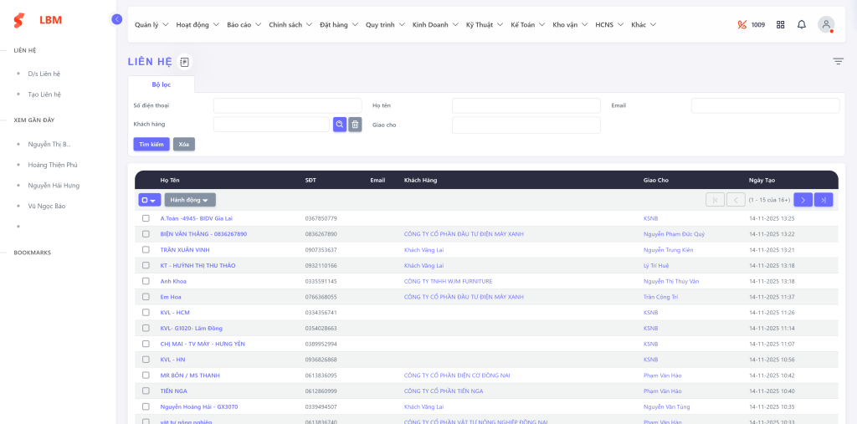Select the Anh Khoa row checkbox
Image resolution: width=857 pixels, height=424 pixels.
coord(146,281)
